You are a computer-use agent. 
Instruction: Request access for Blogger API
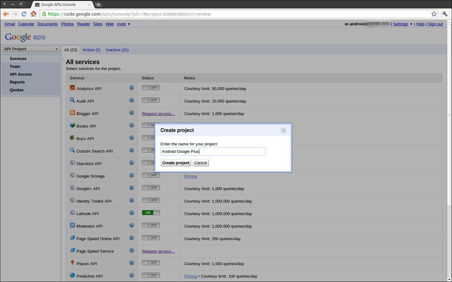point(159,114)
